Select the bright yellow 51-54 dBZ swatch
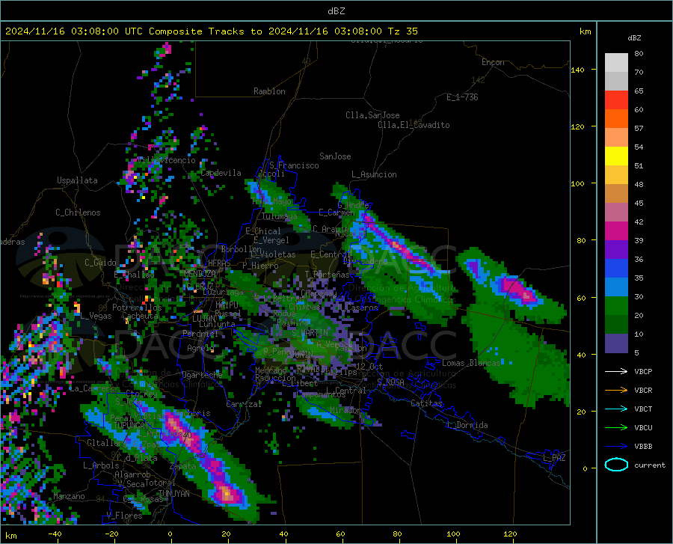673x544 pixels. 616,156
